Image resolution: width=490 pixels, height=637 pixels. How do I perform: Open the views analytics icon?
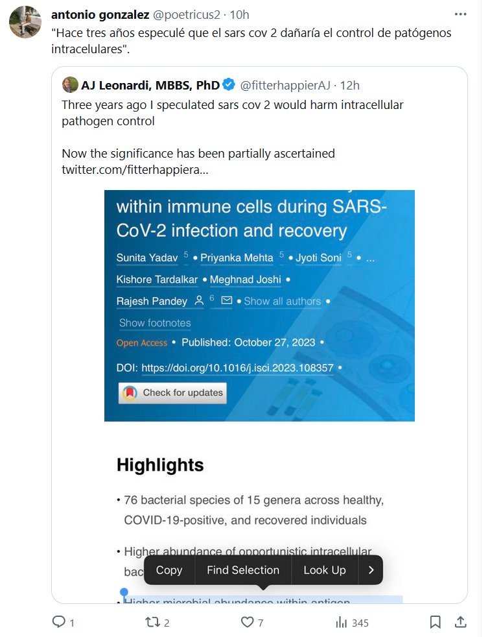(x=341, y=622)
